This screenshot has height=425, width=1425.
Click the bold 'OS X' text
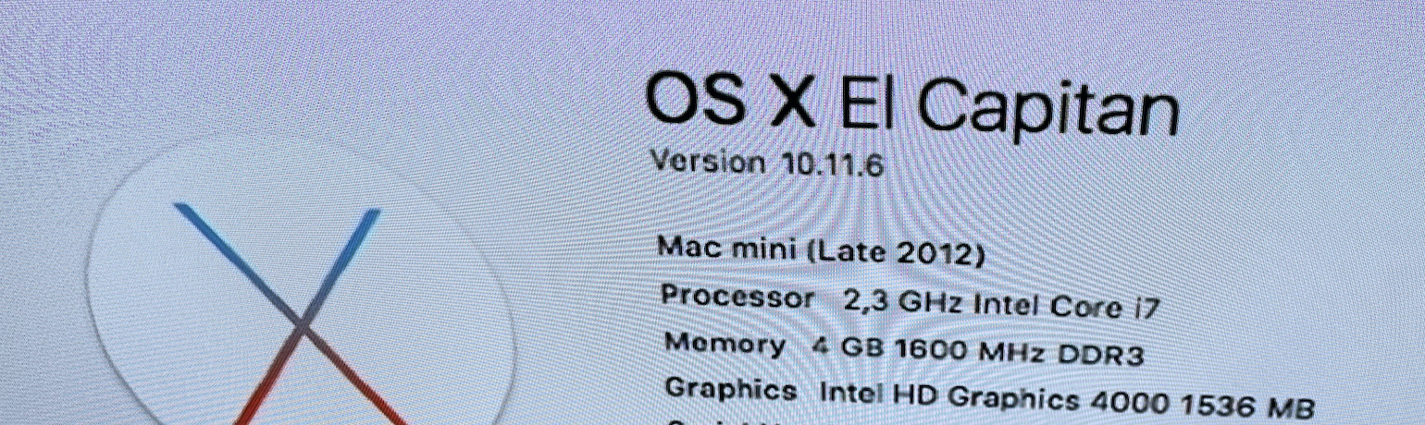pyautogui.click(x=731, y=99)
